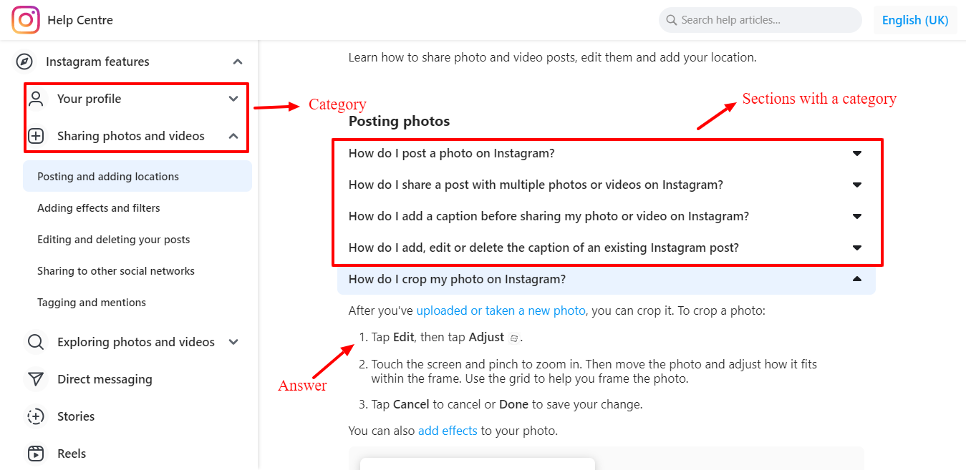This screenshot has width=966, height=470.
Task: Expand the Your profile category
Action: click(233, 99)
